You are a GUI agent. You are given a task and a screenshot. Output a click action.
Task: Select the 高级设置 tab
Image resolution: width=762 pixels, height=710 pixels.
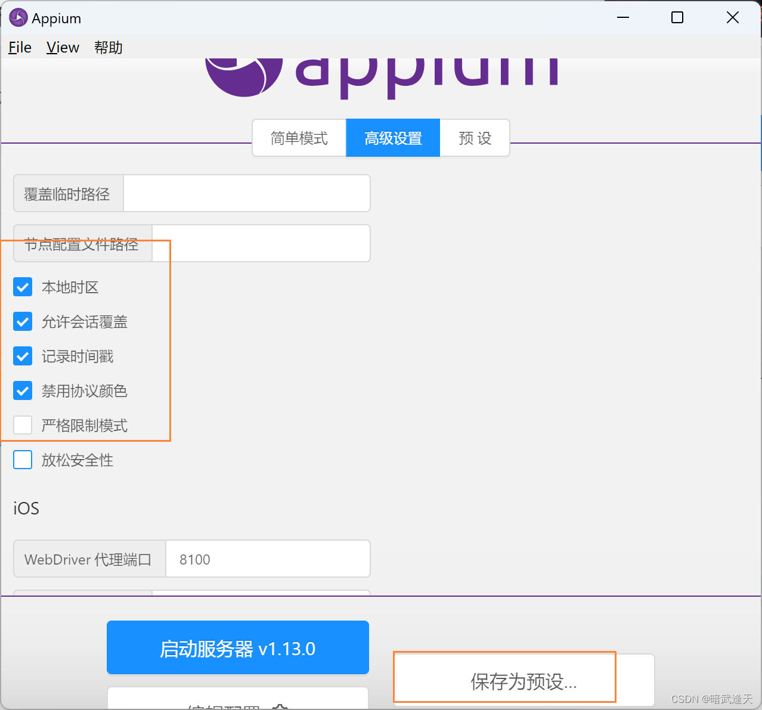[x=393, y=138]
